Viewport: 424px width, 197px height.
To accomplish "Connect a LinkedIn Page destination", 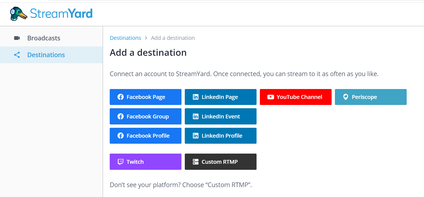I will [x=221, y=97].
